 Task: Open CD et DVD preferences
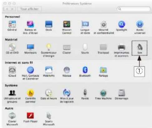(x=12, y=49)
